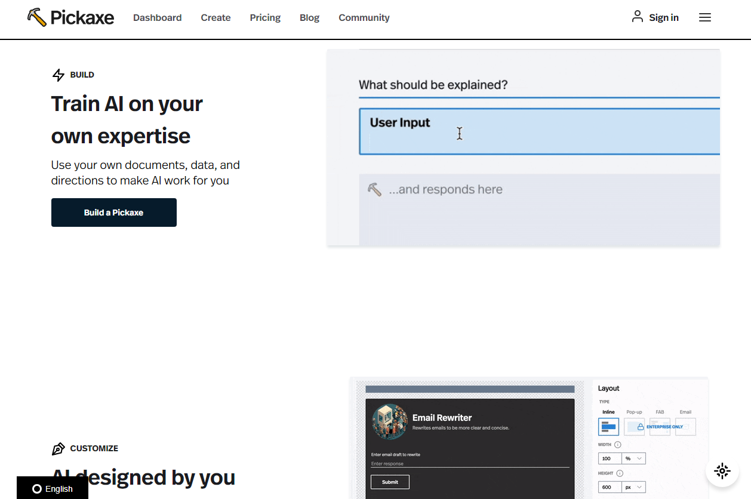The height and width of the screenshot is (499, 751).
Task: Go to the Create nav item
Action: pos(216,18)
